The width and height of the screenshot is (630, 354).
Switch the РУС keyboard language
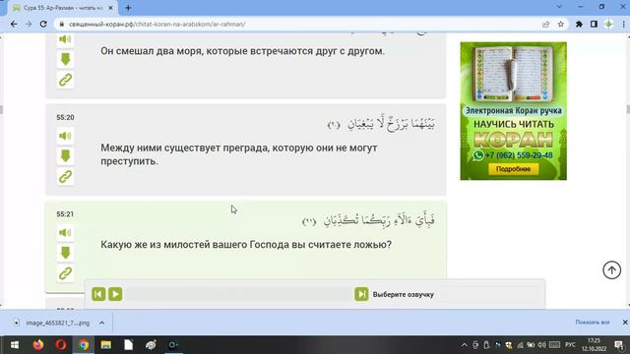[x=570, y=345]
